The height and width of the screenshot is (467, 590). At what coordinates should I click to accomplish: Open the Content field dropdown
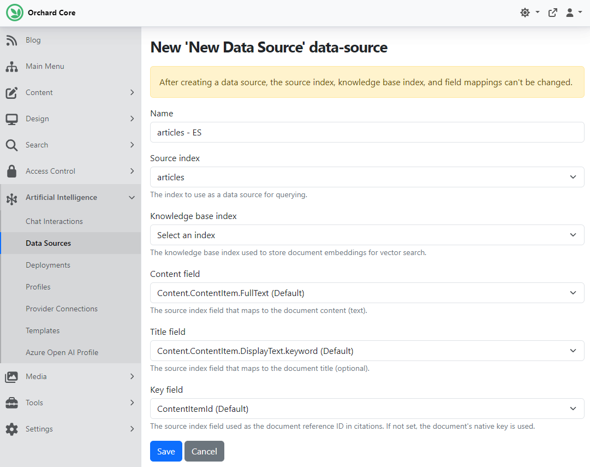[367, 293]
